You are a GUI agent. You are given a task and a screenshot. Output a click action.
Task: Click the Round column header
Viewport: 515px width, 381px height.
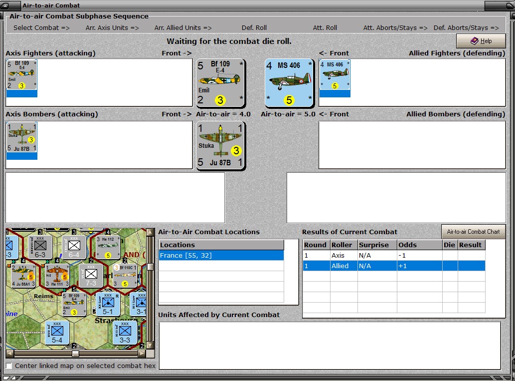coord(317,245)
